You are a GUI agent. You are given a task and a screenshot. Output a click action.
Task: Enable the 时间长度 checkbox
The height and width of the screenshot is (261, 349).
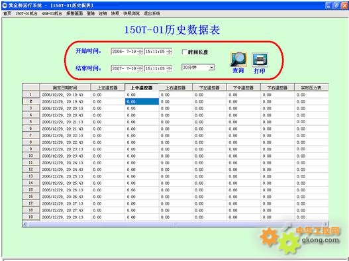point(184,52)
